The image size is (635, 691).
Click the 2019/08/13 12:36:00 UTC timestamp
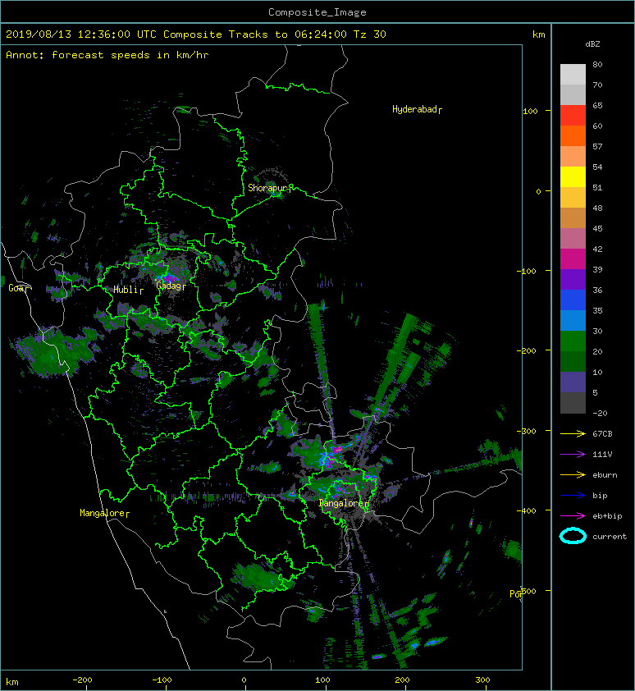pos(81,34)
